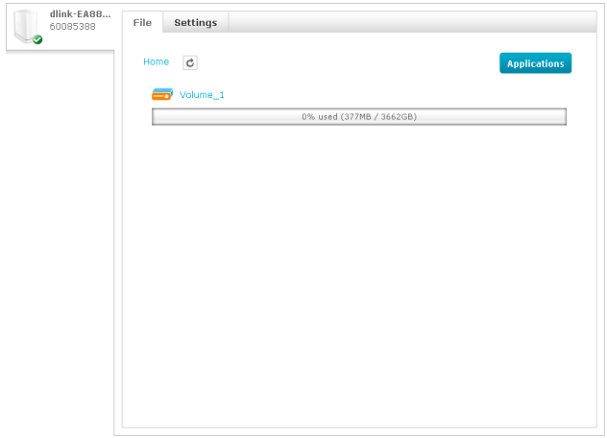Switch to the Settings tab

[x=196, y=22]
